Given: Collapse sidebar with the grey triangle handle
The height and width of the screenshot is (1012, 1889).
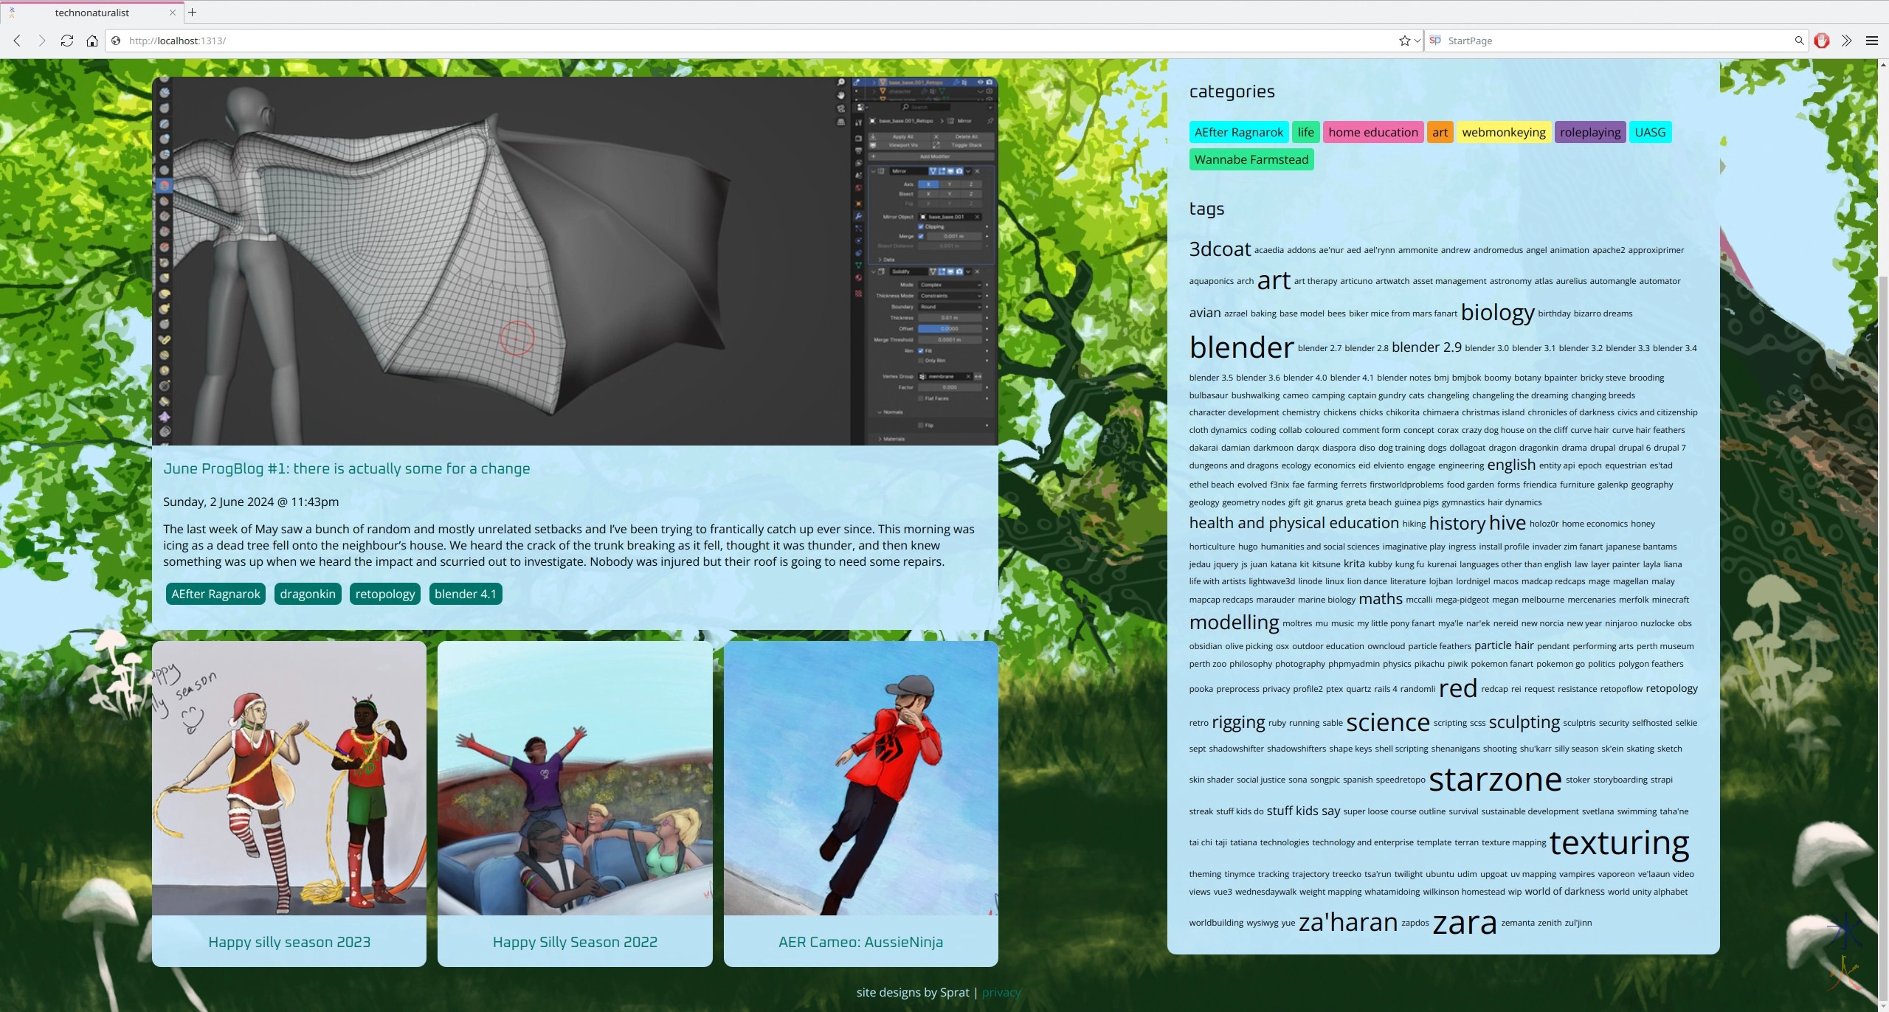Looking at the screenshot, I should pos(1723,166).
